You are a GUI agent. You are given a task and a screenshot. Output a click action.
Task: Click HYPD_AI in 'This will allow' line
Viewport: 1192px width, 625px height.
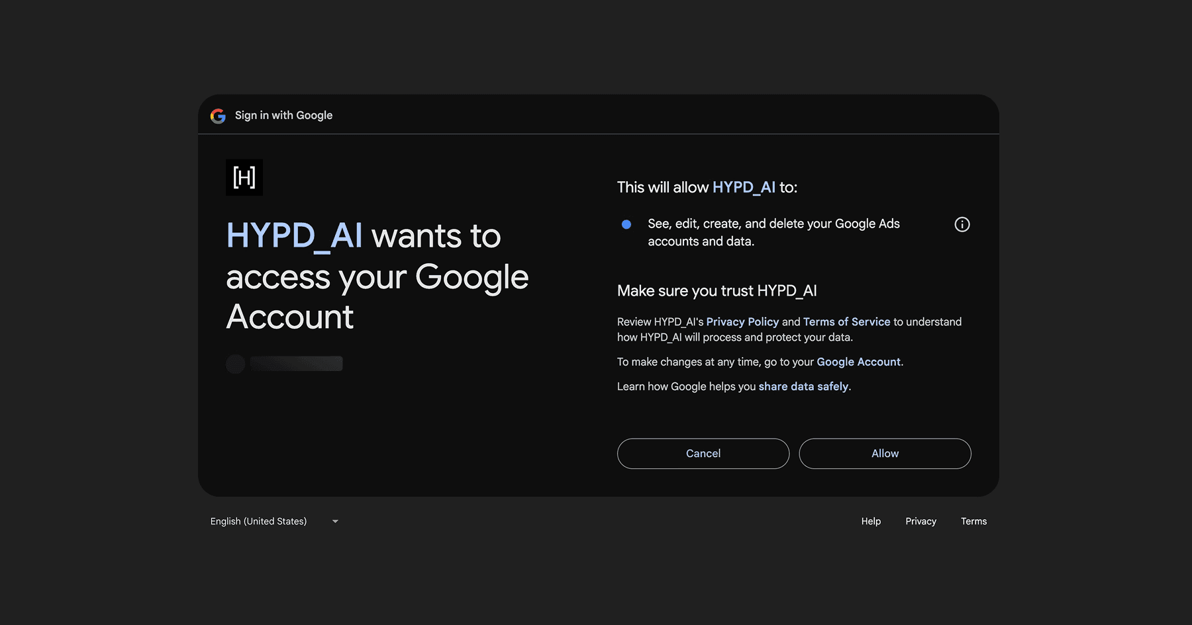[x=744, y=187]
